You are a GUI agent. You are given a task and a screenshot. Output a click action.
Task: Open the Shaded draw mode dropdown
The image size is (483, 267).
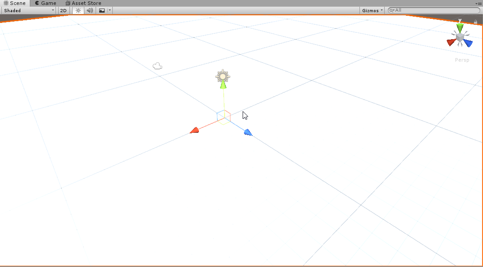pos(29,10)
